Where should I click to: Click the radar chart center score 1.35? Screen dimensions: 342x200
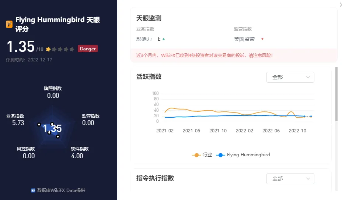click(x=52, y=128)
